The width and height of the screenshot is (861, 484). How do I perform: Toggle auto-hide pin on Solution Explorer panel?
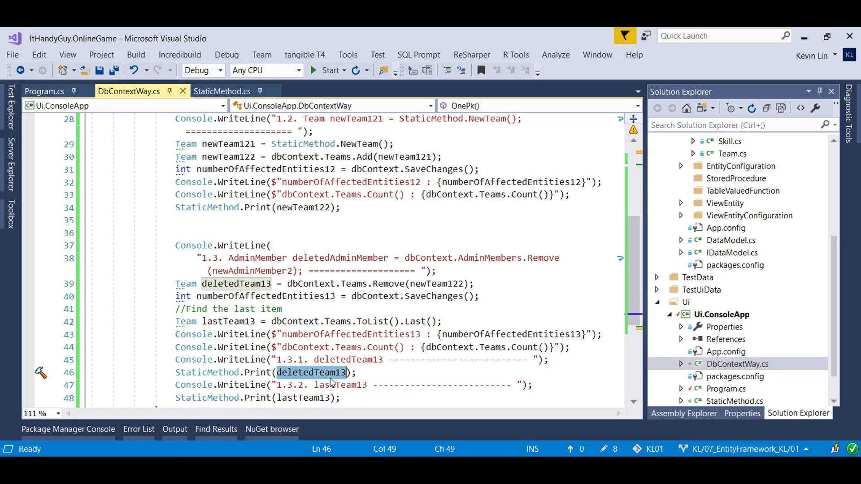pyautogui.click(x=820, y=91)
